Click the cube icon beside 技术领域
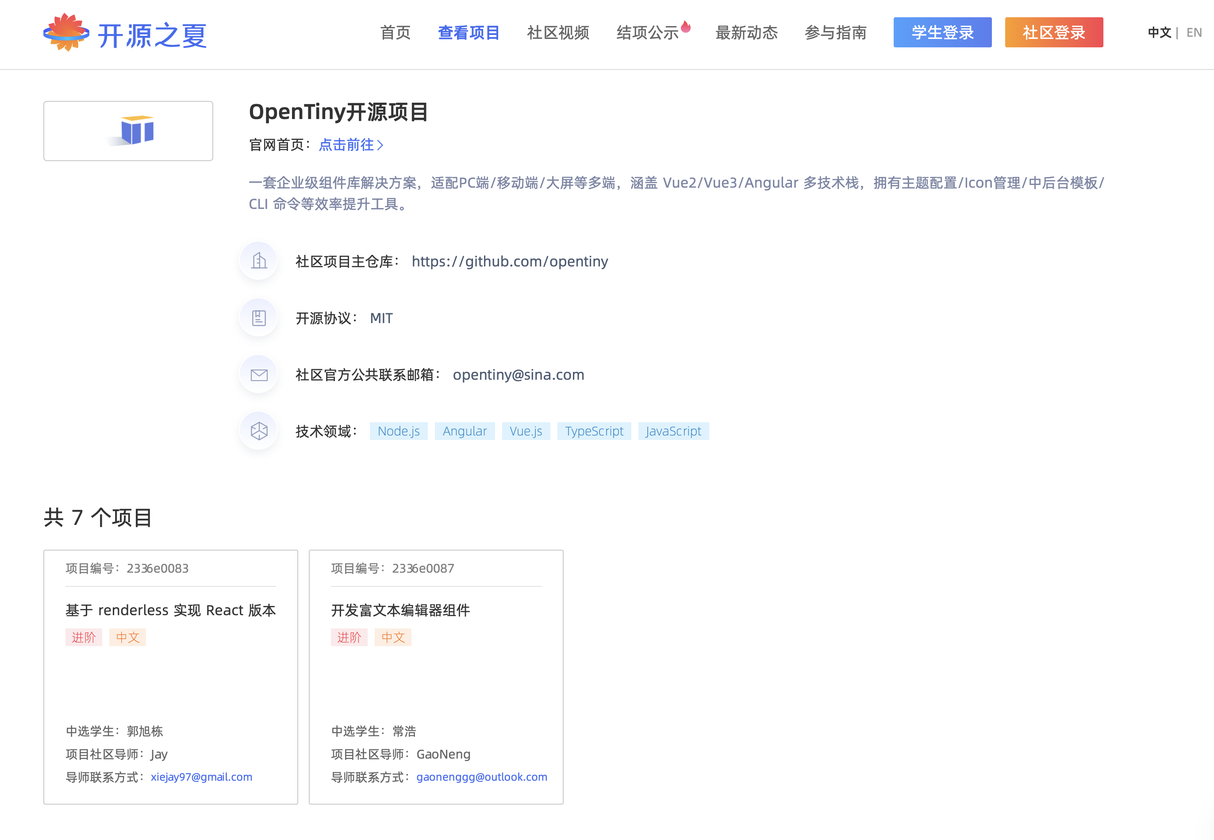The image size is (1214, 840). coord(259,431)
